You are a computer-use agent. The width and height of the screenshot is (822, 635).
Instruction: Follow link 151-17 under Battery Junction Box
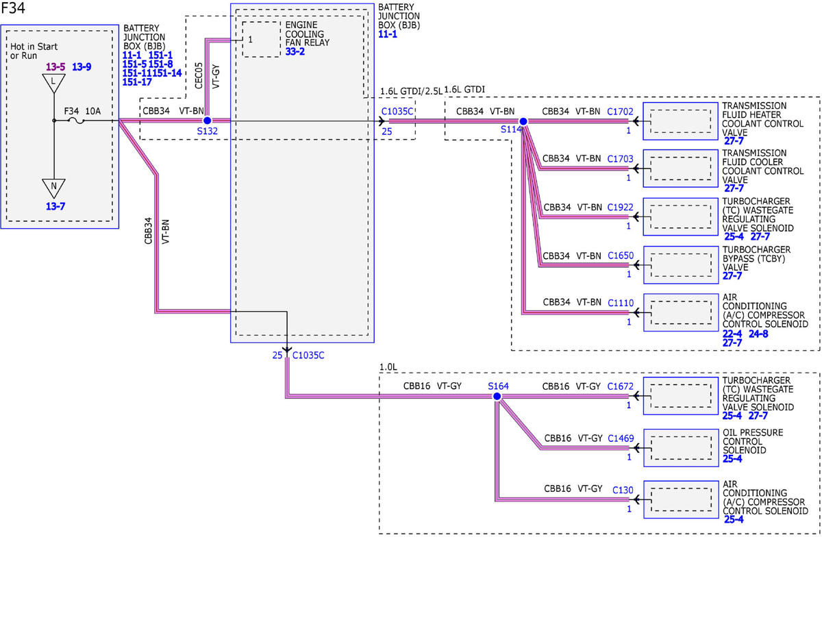(136, 82)
